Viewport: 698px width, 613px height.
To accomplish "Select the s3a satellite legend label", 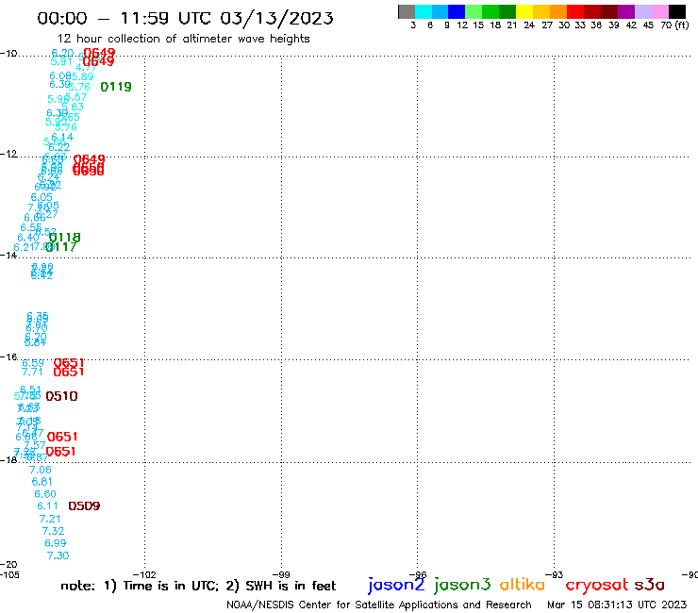I will pos(649,585).
